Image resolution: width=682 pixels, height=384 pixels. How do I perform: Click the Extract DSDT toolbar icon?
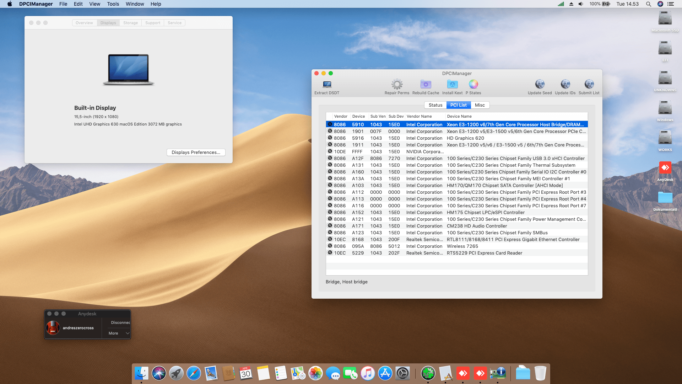pyautogui.click(x=327, y=84)
